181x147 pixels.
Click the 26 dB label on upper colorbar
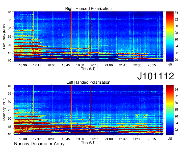pyautogui.click(x=176, y=40)
